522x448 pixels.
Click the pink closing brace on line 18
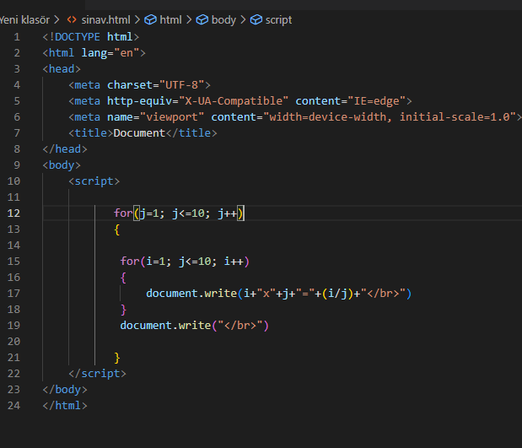[123, 310]
